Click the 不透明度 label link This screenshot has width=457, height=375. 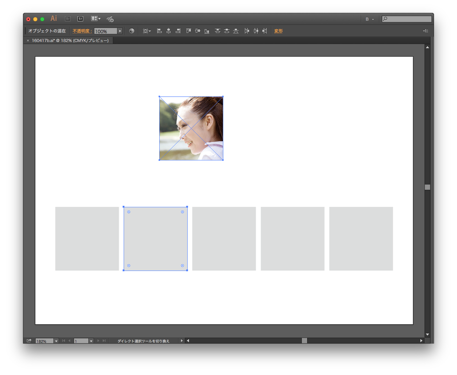click(81, 31)
